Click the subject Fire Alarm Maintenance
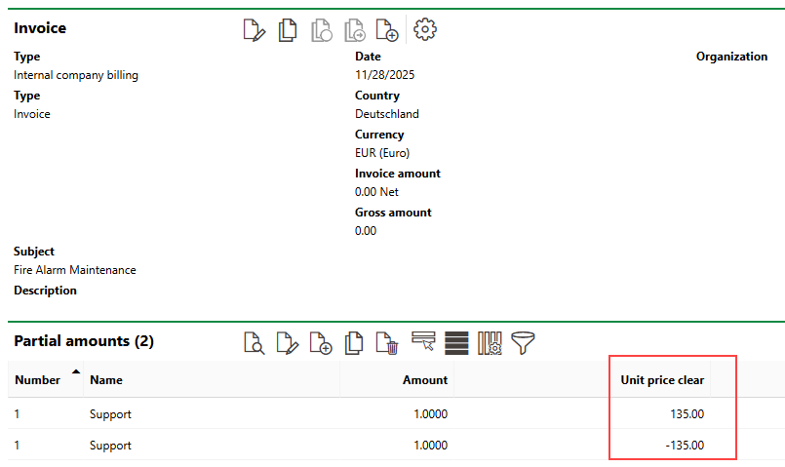This screenshot has height=467, width=785. [75, 270]
